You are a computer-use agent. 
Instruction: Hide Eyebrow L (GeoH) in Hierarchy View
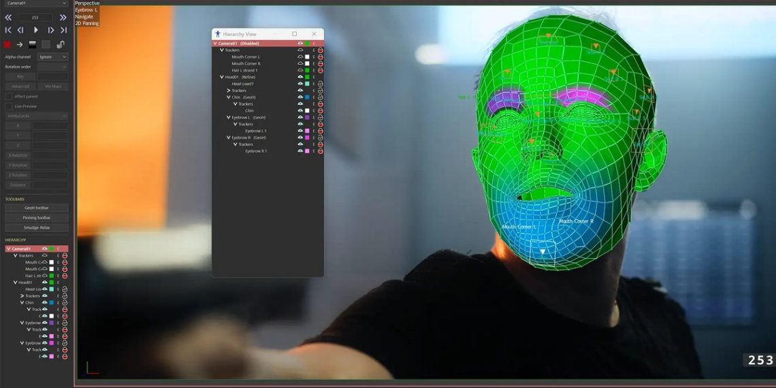(300, 117)
